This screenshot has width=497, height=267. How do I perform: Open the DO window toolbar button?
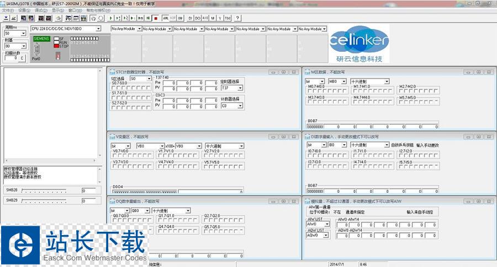198,18
